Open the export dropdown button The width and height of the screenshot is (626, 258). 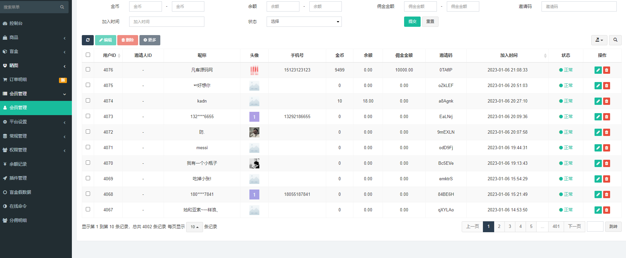pyautogui.click(x=599, y=40)
